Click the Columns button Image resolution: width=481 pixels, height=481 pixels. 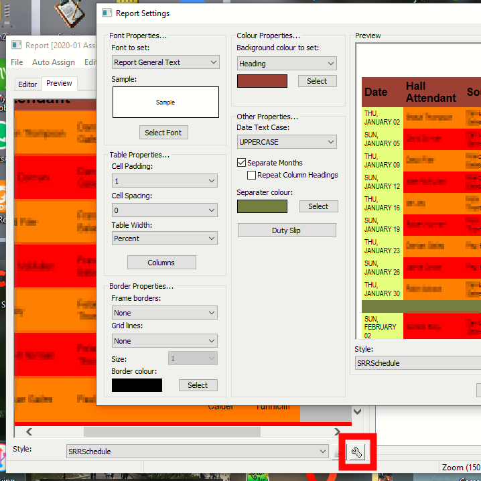tap(161, 263)
